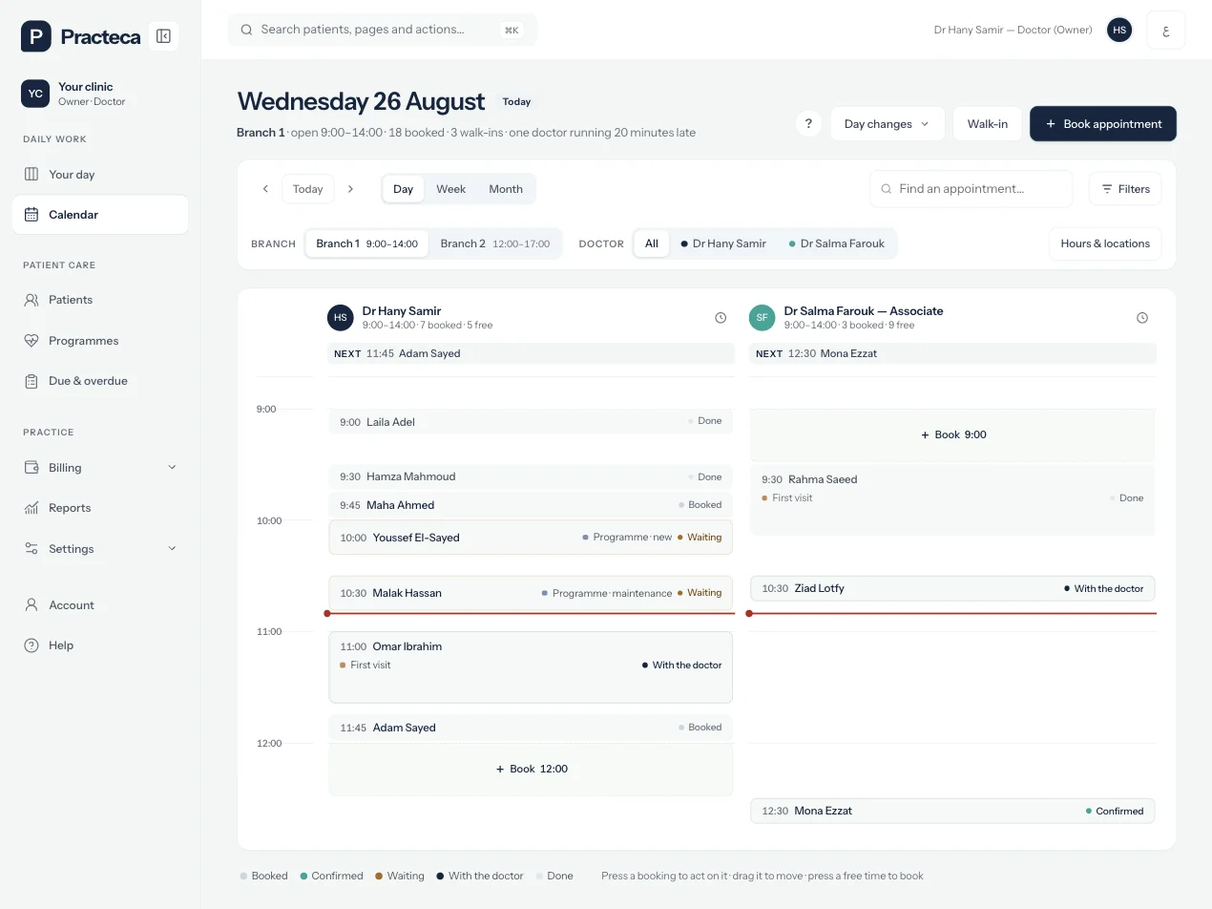Open Rahma Saeed 9:30 appointment
This screenshot has width=1212, height=909.
click(952, 500)
